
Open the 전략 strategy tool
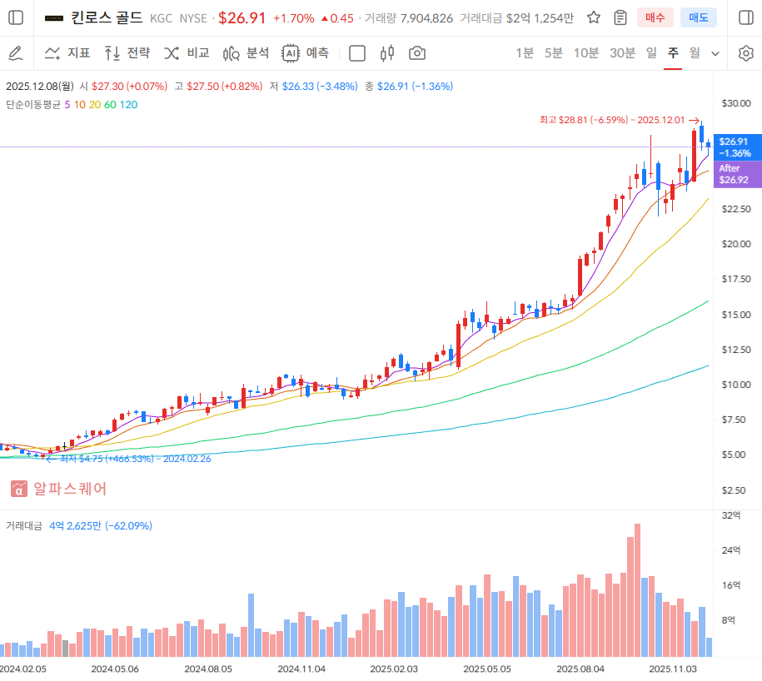[127, 53]
